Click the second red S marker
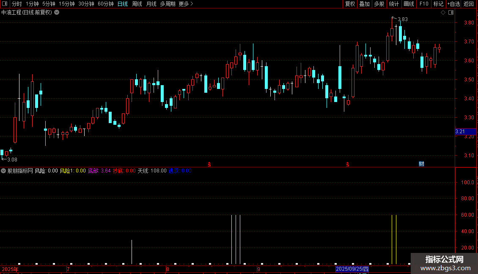This screenshot has width=478, height=274. tap(348, 164)
